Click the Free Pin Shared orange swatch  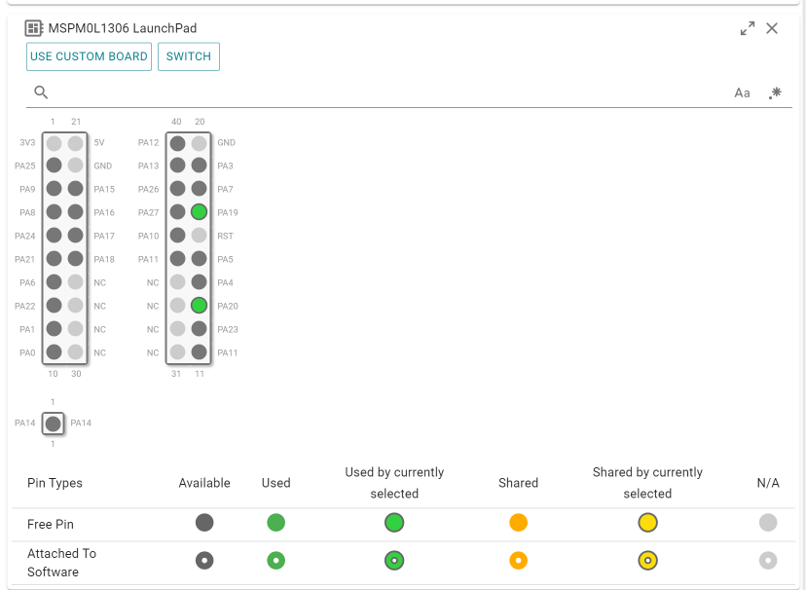(x=518, y=523)
